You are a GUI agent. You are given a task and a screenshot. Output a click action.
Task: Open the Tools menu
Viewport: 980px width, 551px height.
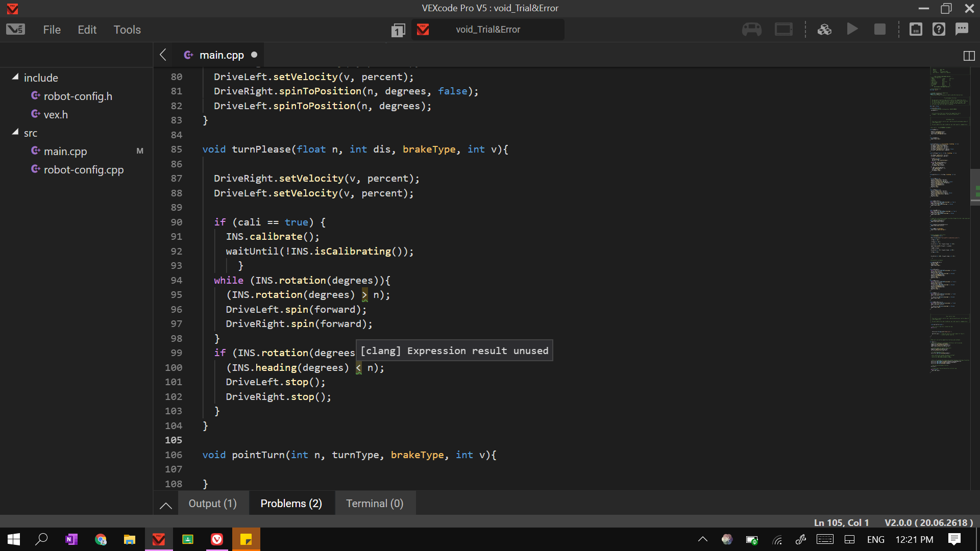[127, 30]
